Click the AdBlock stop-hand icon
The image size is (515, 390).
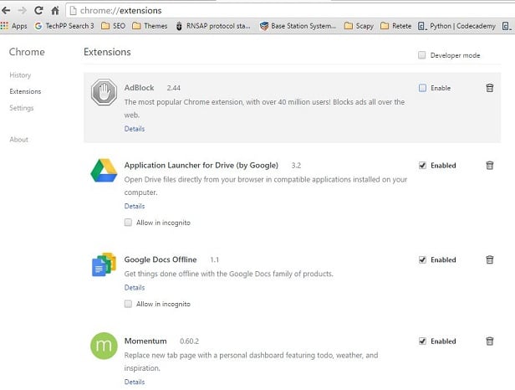click(104, 92)
